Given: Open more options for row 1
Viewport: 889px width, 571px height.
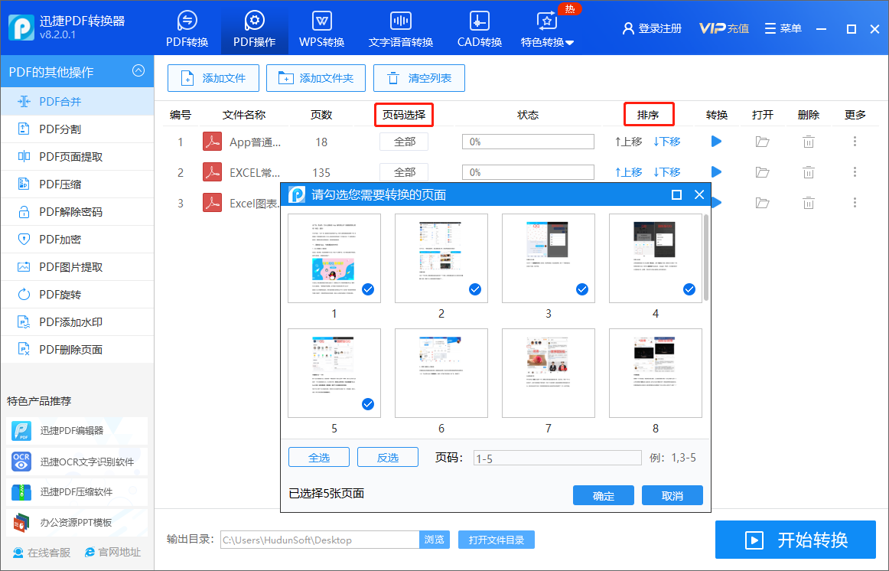Looking at the screenshot, I should pos(855,142).
